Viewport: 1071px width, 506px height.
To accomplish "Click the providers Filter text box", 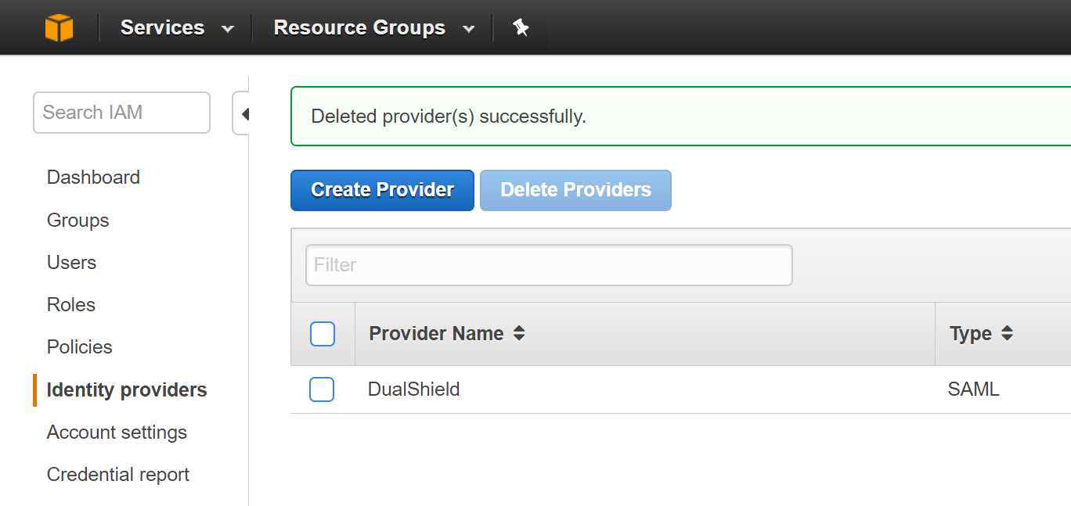I will [x=549, y=265].
